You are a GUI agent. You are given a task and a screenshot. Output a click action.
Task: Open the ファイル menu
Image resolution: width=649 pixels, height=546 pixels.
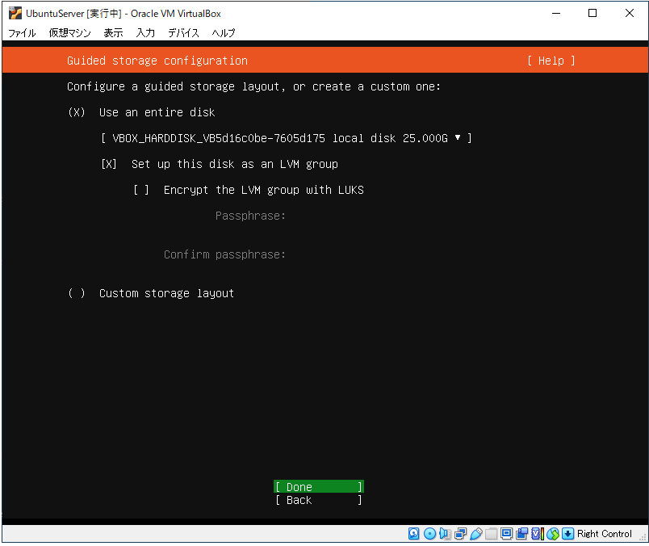coord(22,33)
